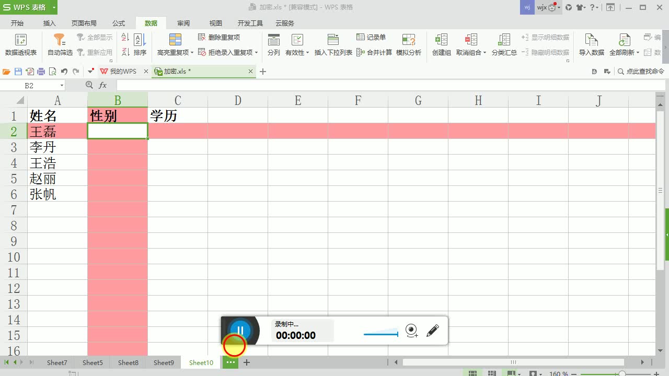Image resolution: width=669 pixels, height=376 pixels.
Task: Adjust the recorder volume slider
Action: pos(380,333)
